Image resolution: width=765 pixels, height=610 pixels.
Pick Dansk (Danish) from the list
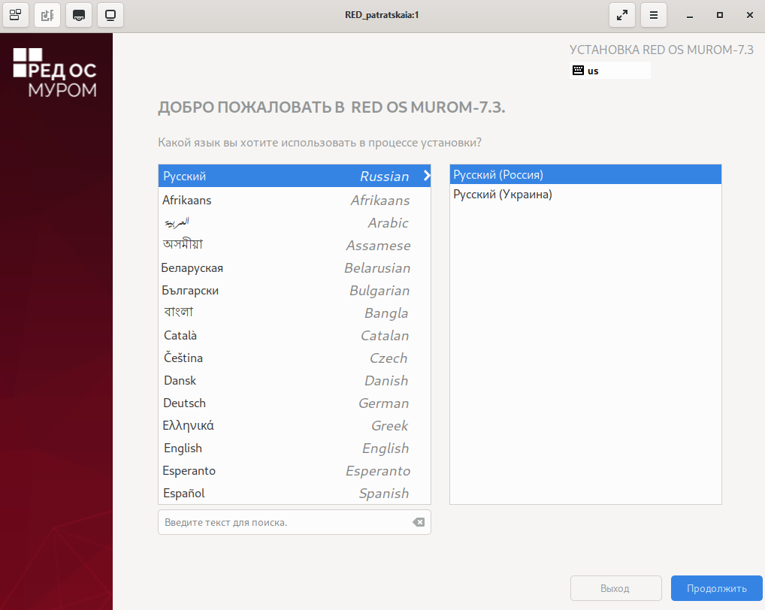point(294,380)
